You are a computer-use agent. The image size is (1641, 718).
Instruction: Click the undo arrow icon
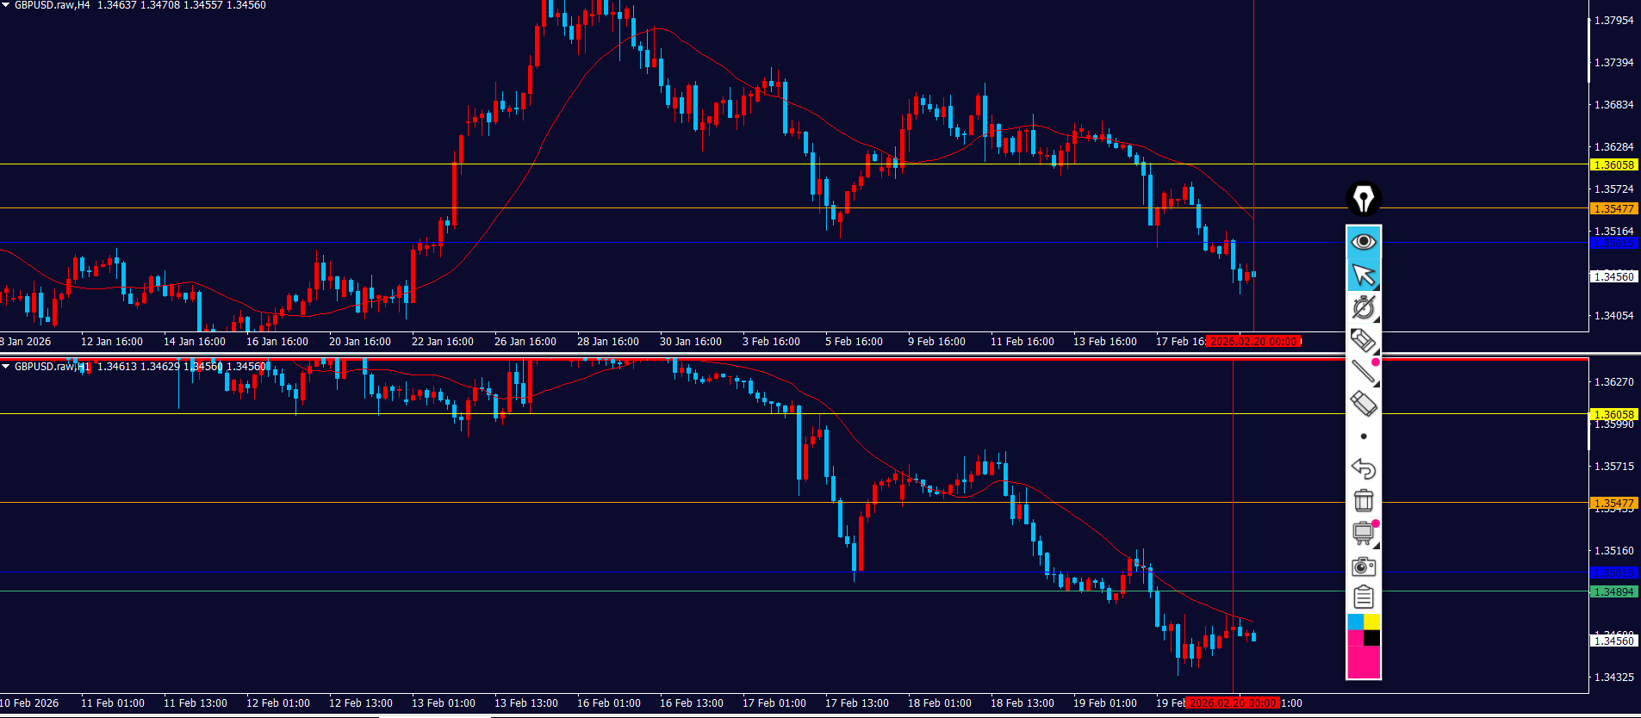click(x=1363, y=469)
